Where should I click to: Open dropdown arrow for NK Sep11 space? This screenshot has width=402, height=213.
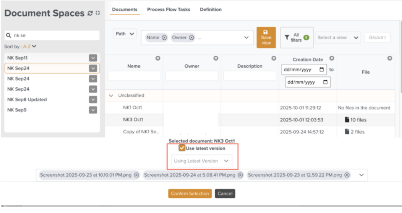tap(93, 58)
